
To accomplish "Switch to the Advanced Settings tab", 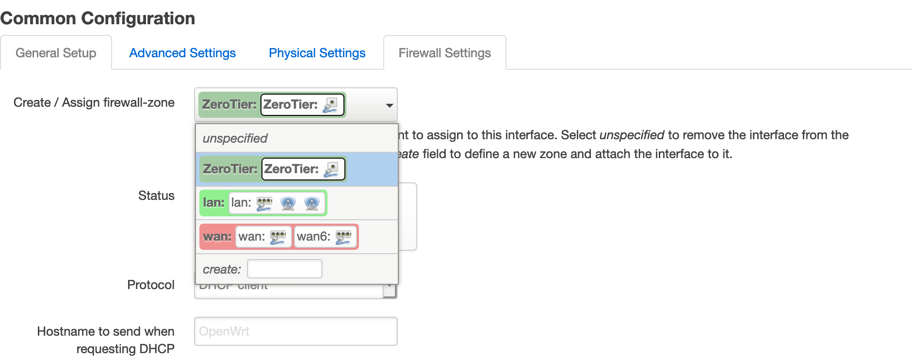I will tap(182, 53).
